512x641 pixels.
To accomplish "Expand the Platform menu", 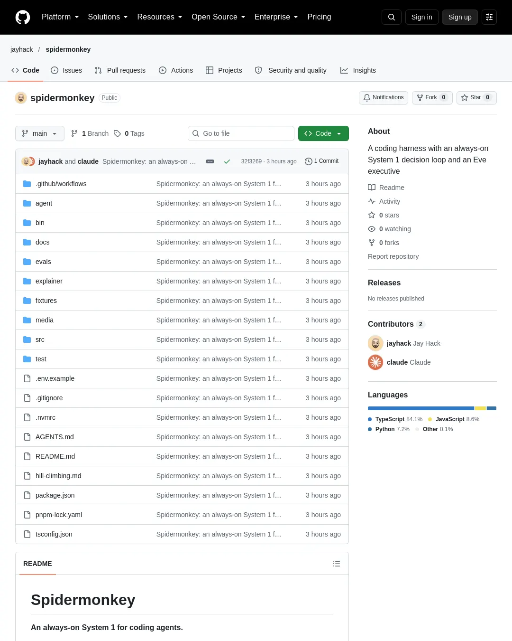I will coord(60,17).
